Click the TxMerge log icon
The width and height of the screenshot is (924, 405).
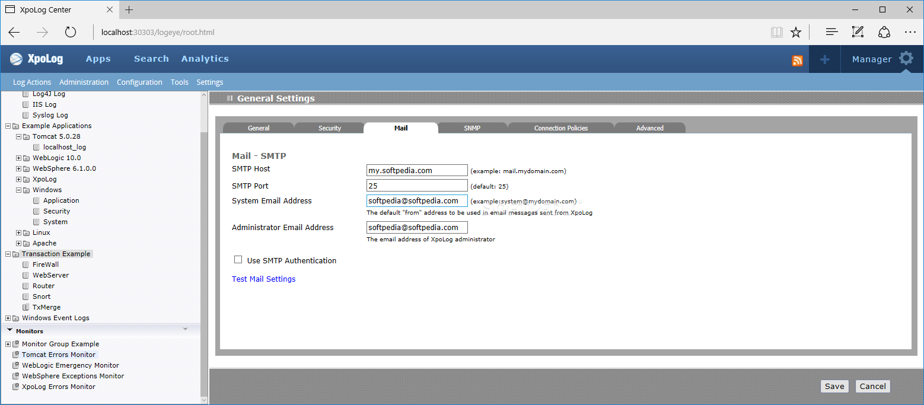pos(26,307)
